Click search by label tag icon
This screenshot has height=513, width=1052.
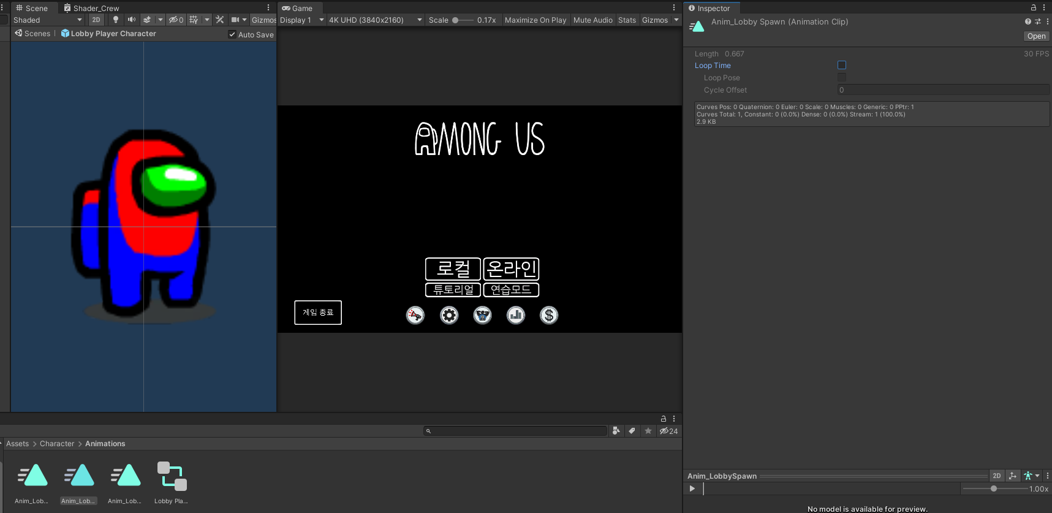point(632,431)
